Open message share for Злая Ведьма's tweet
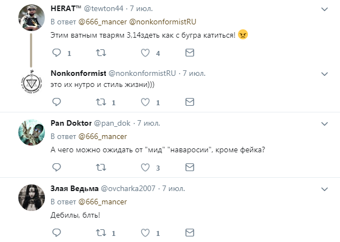Viewport: 340px width, 242px height. point(190,233)
